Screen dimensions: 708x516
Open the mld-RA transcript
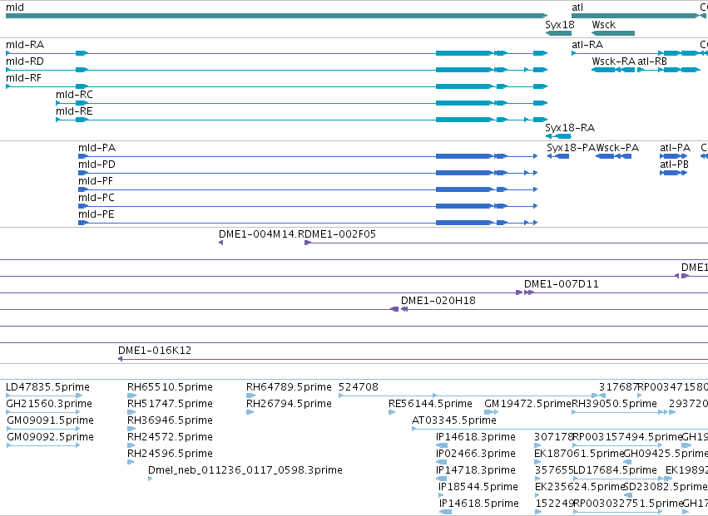(276, 53)
